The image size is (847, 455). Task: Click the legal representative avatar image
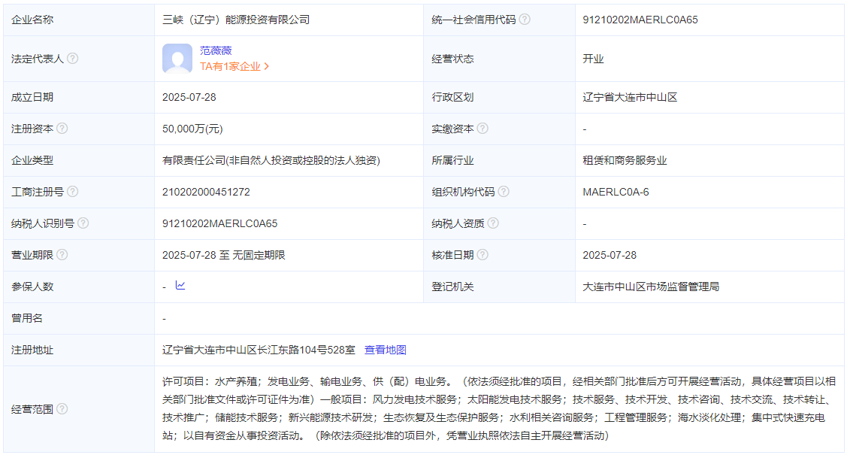pyautogui.click(x=177, y=59)
